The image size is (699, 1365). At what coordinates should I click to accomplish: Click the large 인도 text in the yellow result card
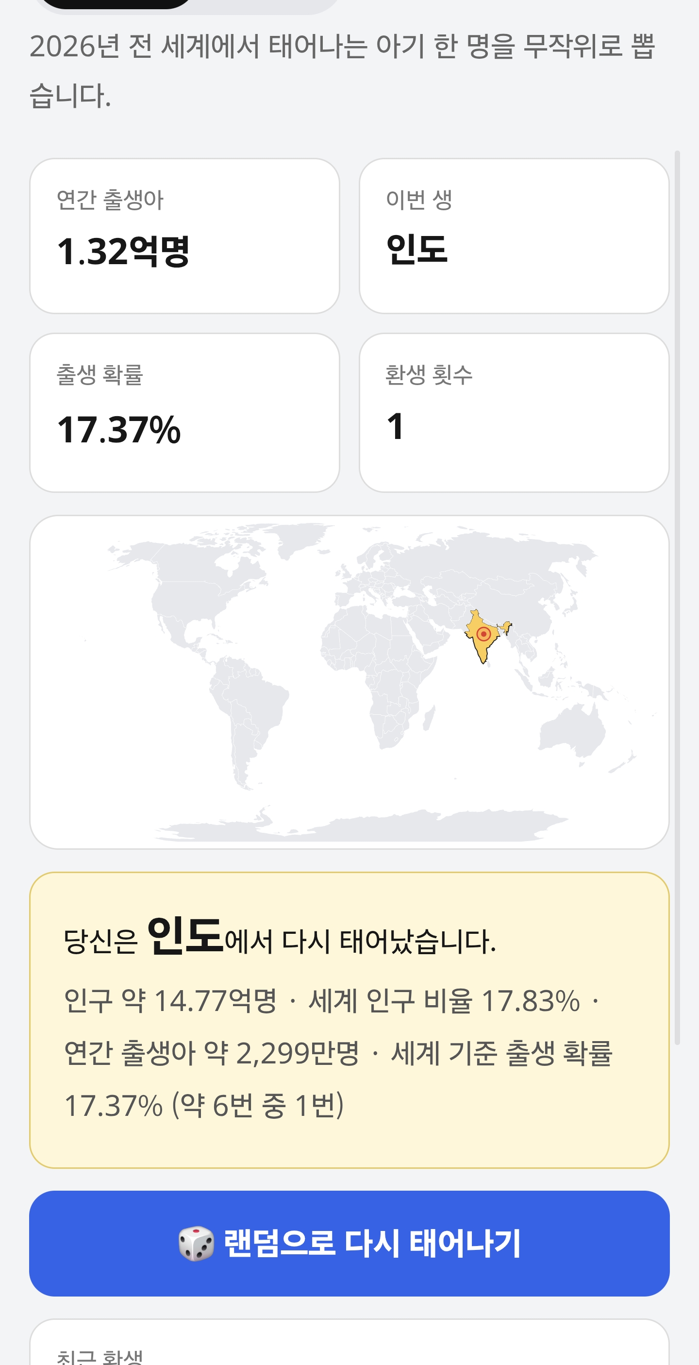coord(185,936)
